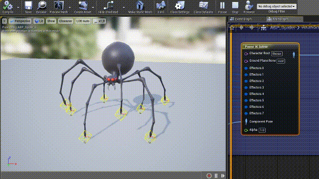Screen dimensions: 319x179
Task: Click Character Root input pin
Action: pos(246,54)
